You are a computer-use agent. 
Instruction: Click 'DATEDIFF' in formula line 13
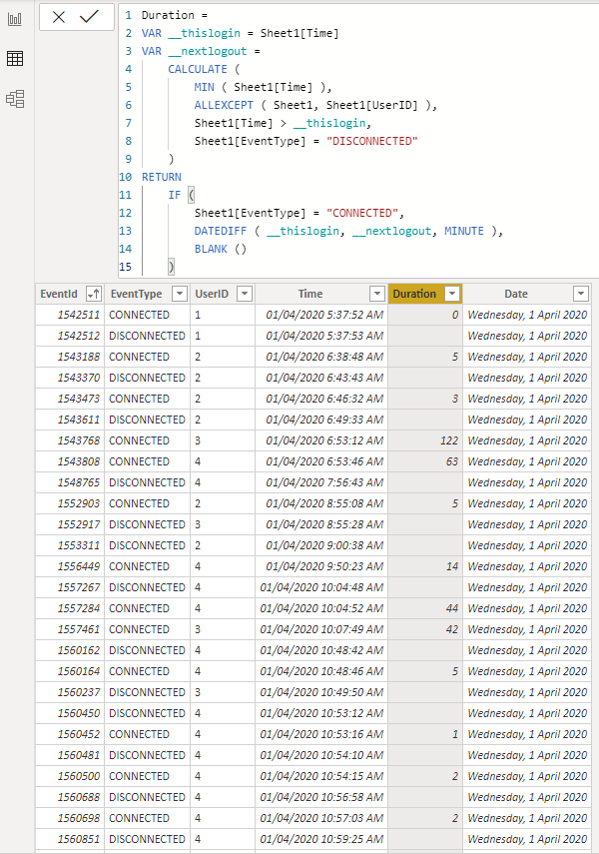(x=221, y=231)
